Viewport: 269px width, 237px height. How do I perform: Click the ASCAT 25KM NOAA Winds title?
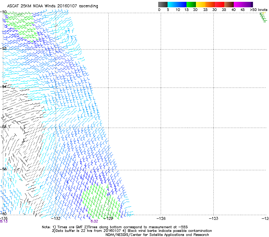coord(52,6)
